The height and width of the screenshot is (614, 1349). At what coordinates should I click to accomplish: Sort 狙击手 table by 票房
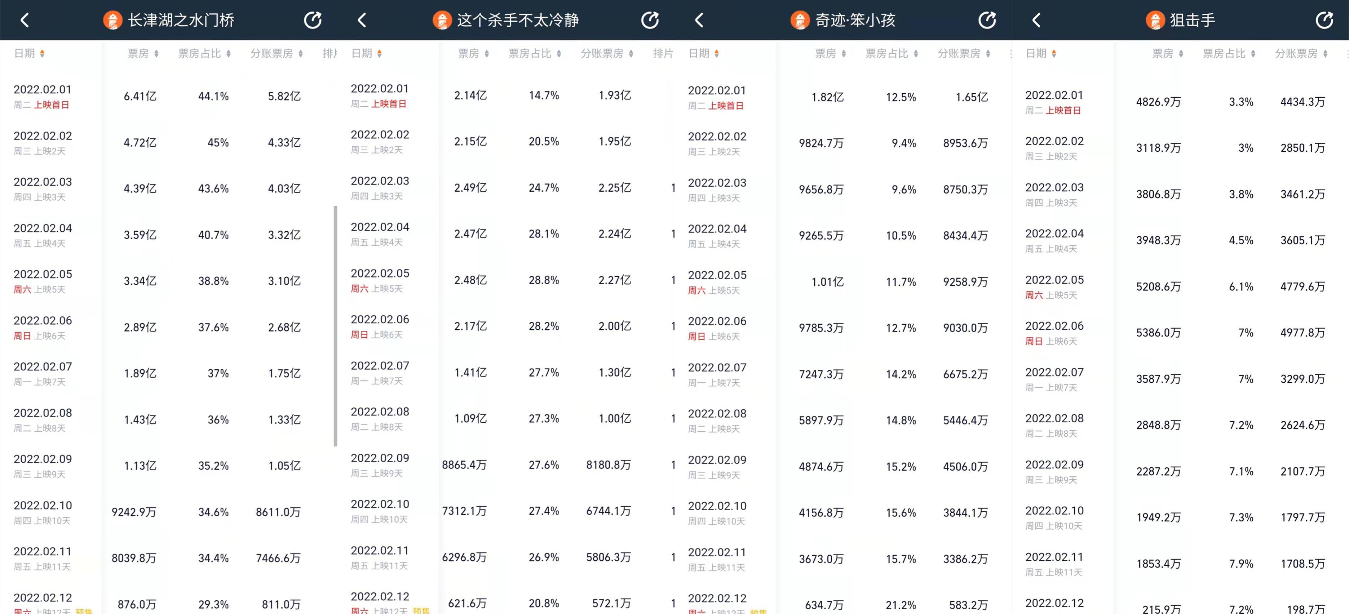1168,53
